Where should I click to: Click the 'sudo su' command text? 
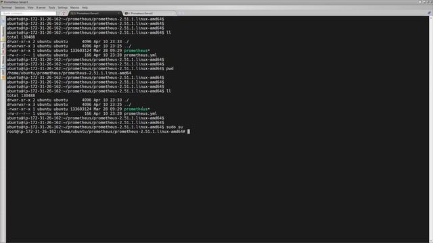(175, 127)
